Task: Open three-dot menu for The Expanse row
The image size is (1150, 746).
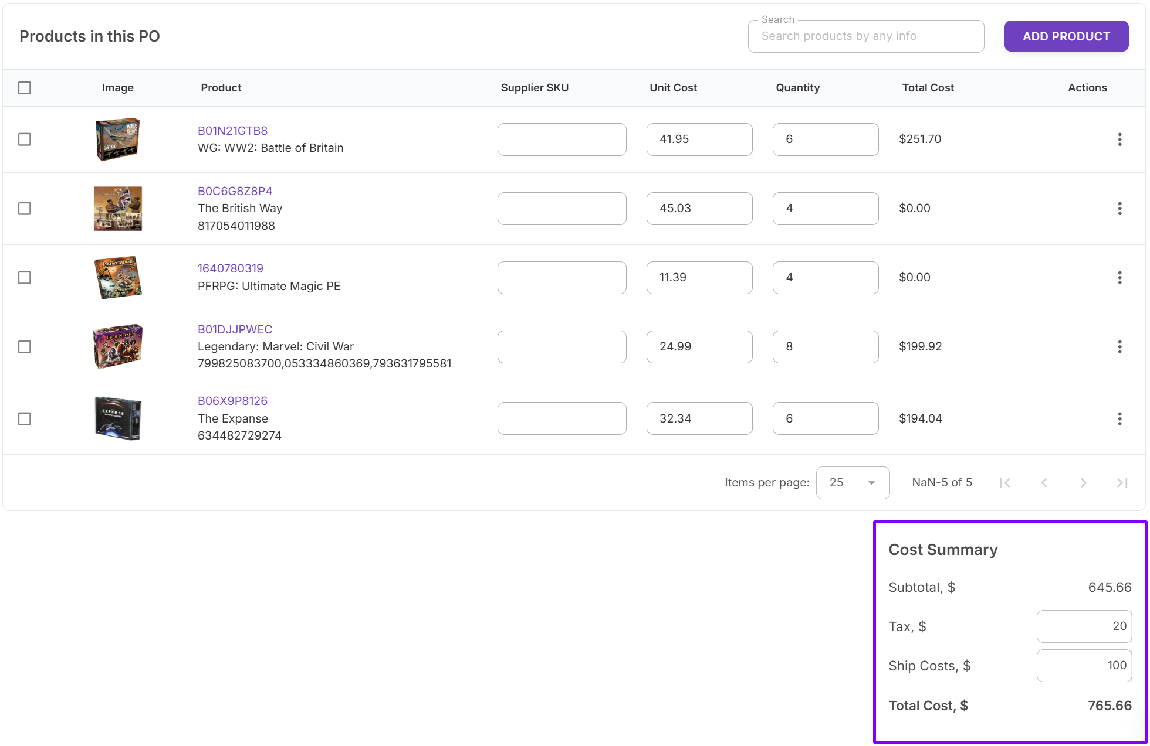Action: click(x=1119, y=419)
